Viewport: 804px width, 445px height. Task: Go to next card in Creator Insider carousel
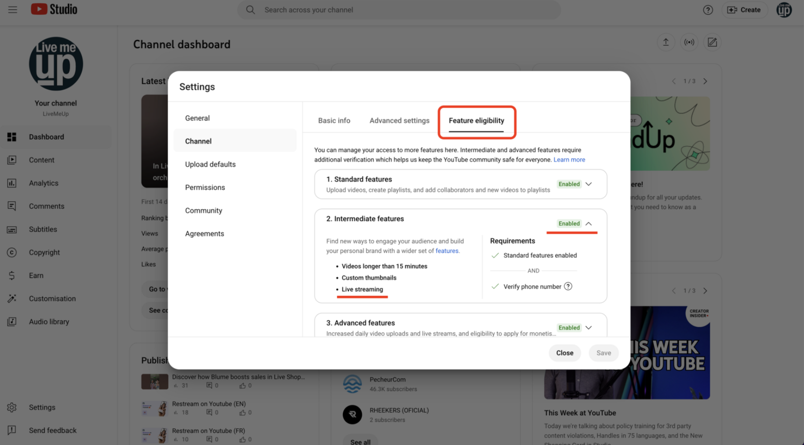(705, 291)
